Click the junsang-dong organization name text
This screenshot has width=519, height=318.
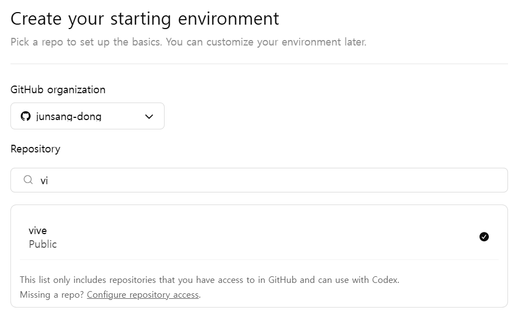pos(69,116)
